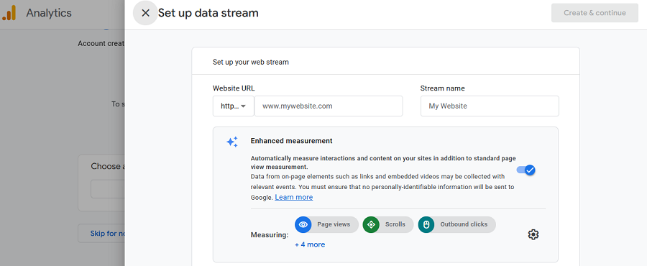Click the Stream name field label

coord(442,88)
